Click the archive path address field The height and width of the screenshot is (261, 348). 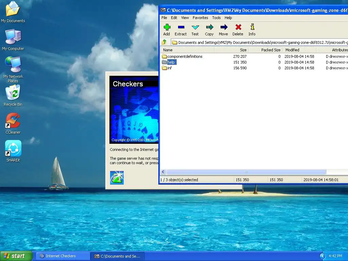tap(259, 42)
